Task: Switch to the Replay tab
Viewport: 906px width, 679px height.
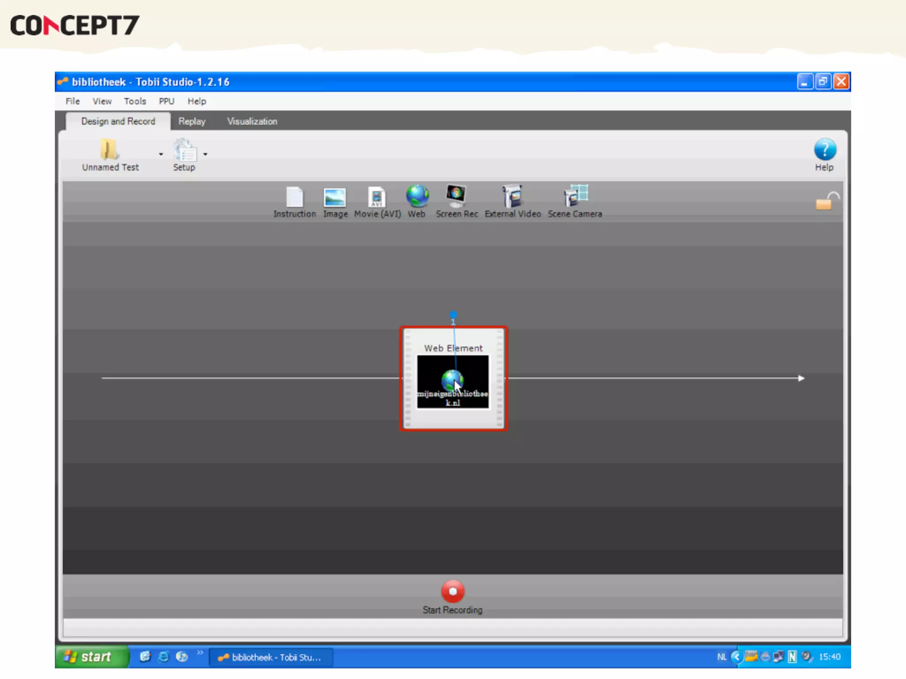Action: click(x=192, y=121)
